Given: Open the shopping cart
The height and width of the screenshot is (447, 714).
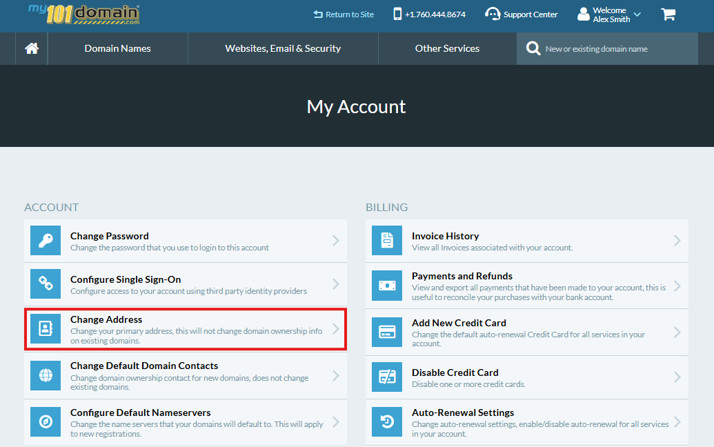Looking at the screenshot, I should pyautogui.click(x=668, y=14).
